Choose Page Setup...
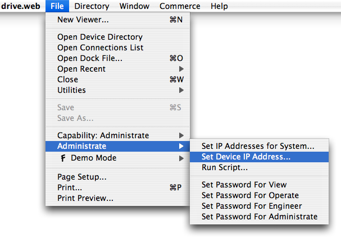The height and width of the screenshot is (244, 341). coord(117,177)
